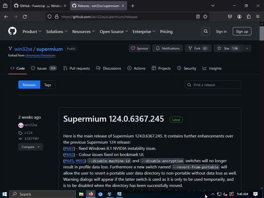This screenshot has height=198, width=264.
Task: Expand Solutions navigation menu
Action: pyautogui.click(x=57, y=31)
